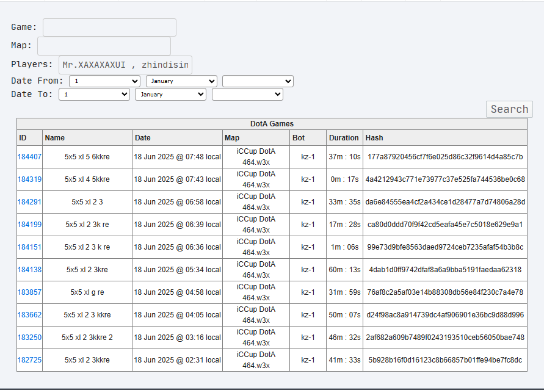544x390 pixels.
Task: Open the Date From year dropdown
Action: pyautogui.click(x=258, y=81)
